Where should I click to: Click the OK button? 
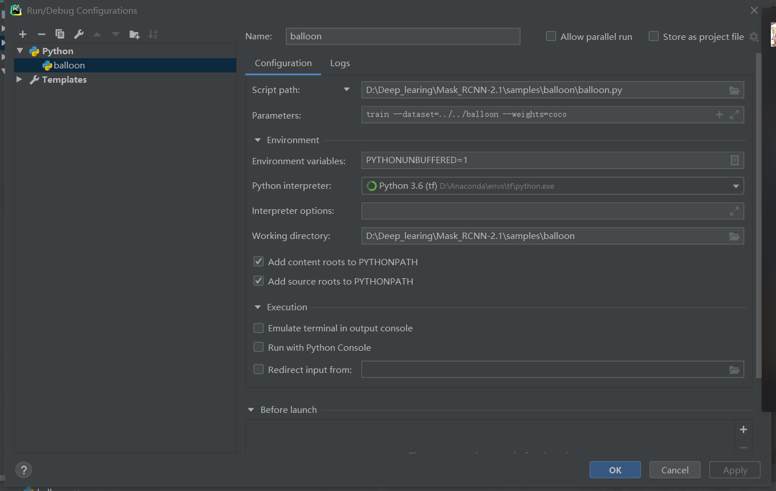[615, 470]
